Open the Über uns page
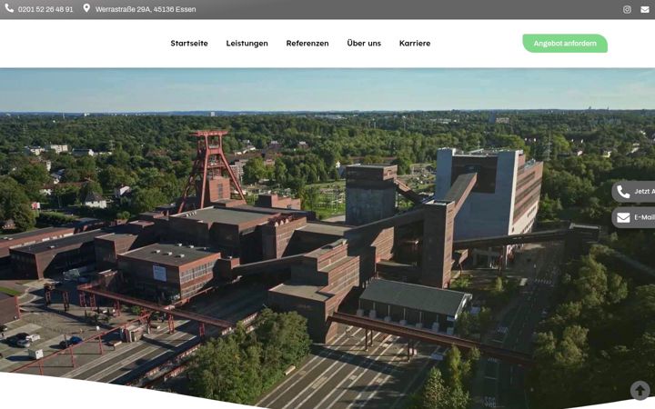This screenshot has width=655, height=409. [364, 43]
